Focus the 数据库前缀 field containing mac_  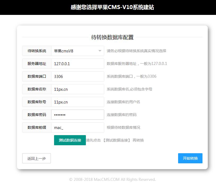[77, 127]
